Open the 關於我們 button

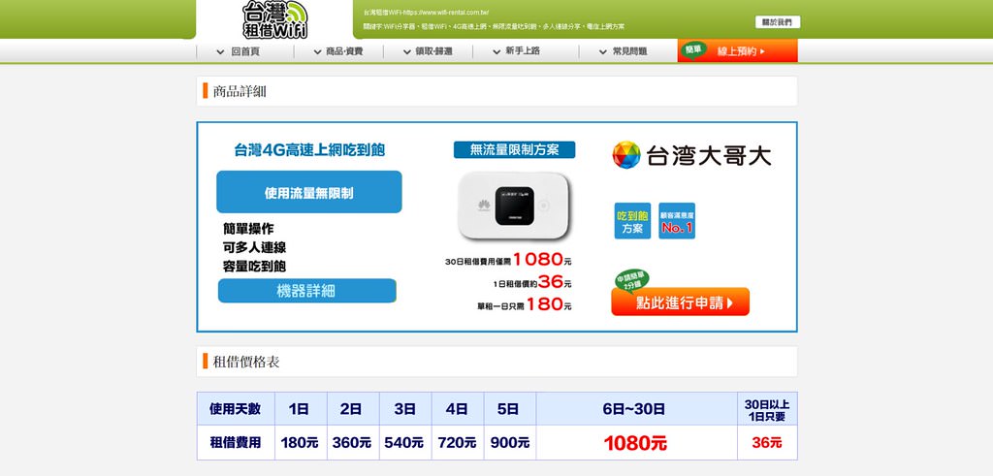[777, 22]
